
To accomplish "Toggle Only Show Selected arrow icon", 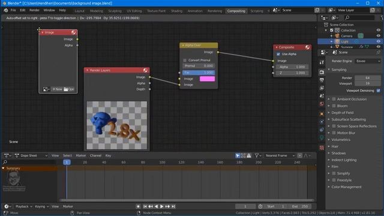I will [x=238, y=155].
